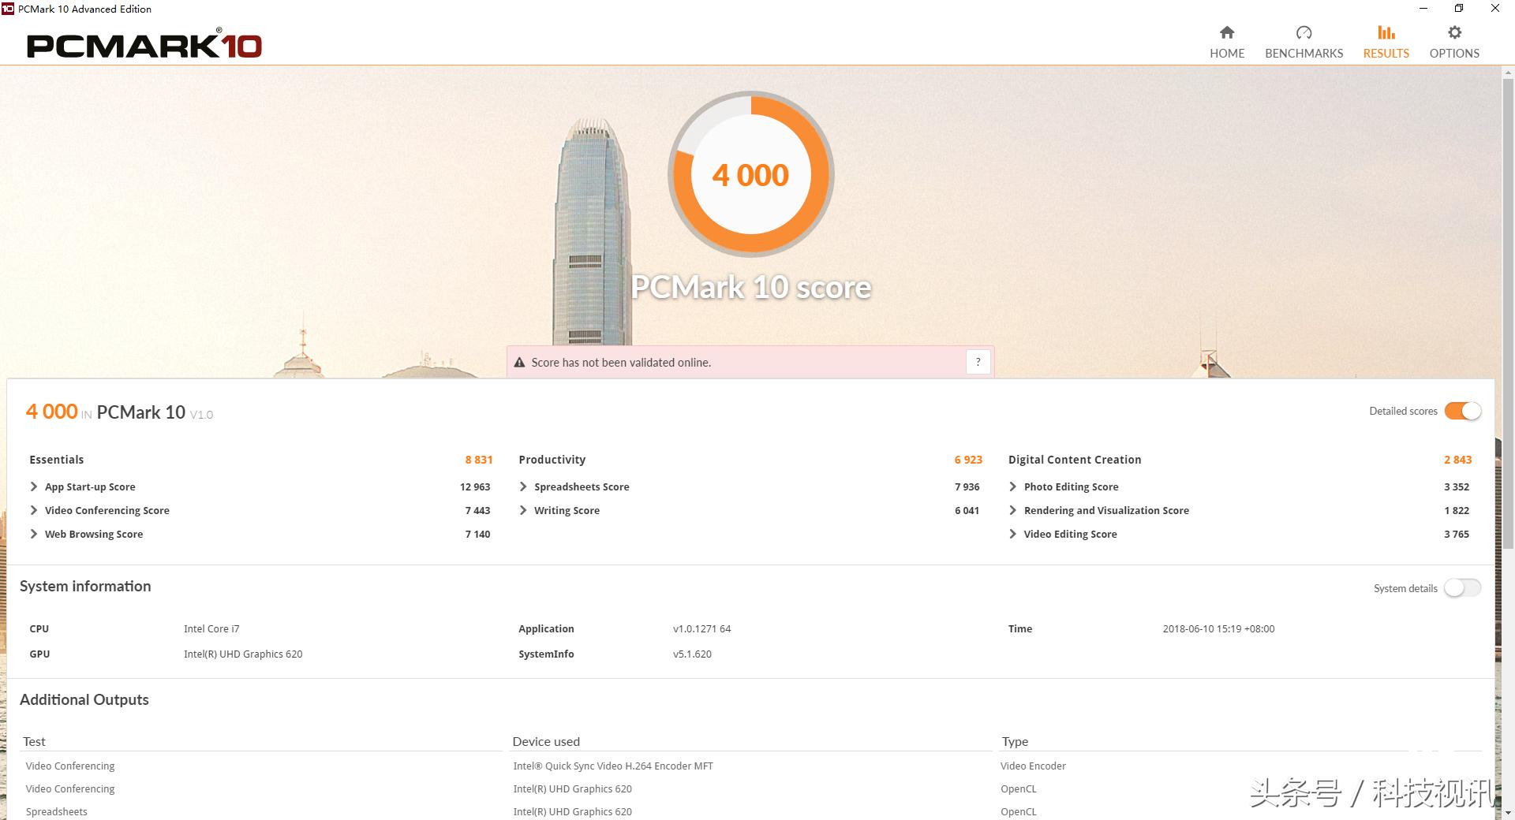The image size is (1515, 820).
Task: Expand the Writing Score row
Action: pos(523,510)
